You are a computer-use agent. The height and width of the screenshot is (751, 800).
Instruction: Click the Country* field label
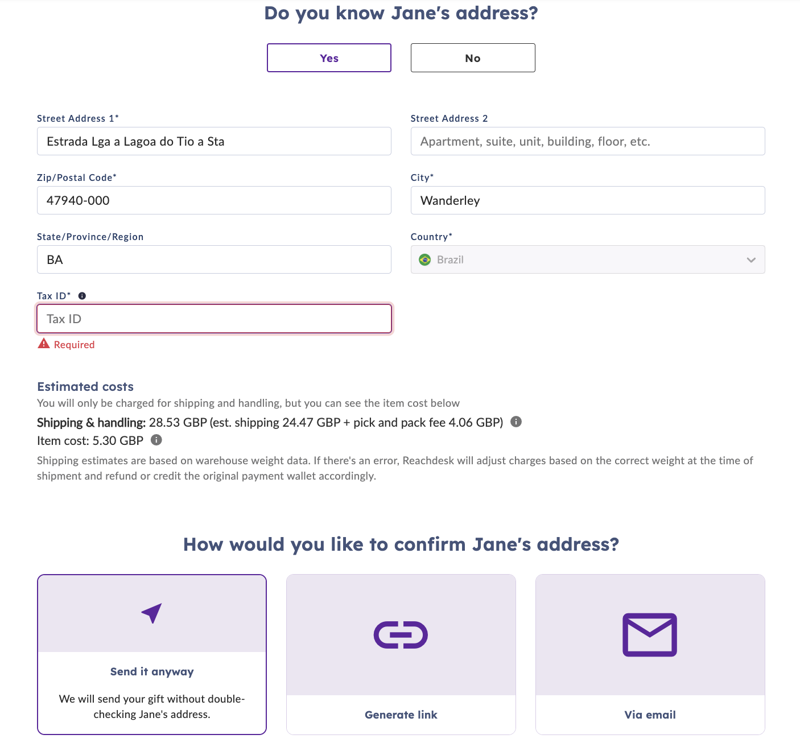click(431, 237)
